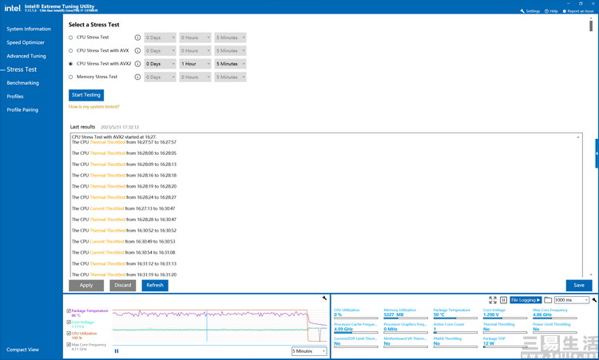Click the Intel logo
This screenshot has width=599, height=360.
pyautogui.click(x=12, y=8)
